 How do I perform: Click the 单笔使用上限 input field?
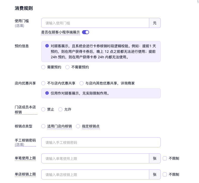95,158
